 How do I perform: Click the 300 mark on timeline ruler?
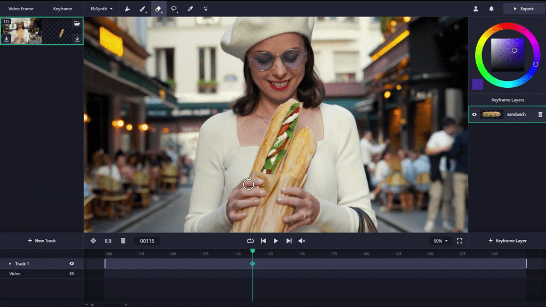(x=494, y=254)
